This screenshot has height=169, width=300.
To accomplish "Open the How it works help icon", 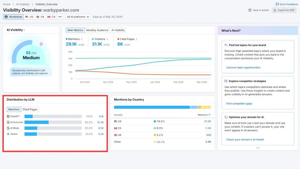I will tap(250, 10).
